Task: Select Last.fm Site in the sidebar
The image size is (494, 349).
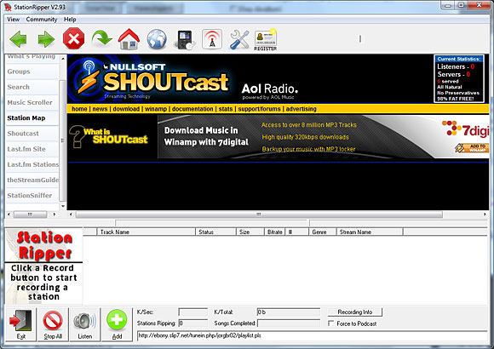Action: coord(26,149)
